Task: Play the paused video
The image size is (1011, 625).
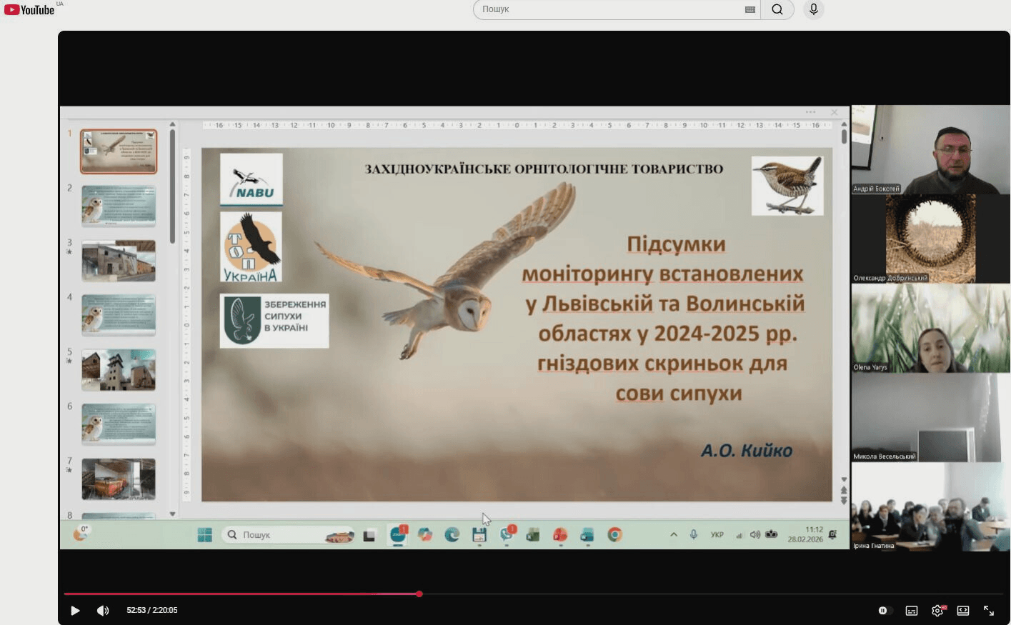Action: (75, 611)
